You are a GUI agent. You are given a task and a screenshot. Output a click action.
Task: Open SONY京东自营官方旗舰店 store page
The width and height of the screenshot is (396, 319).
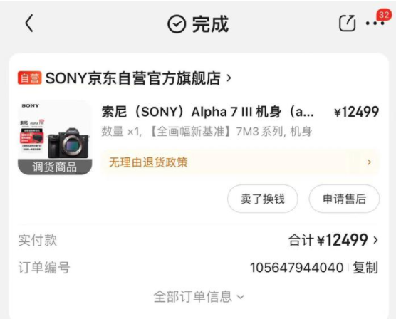(133, 78)
